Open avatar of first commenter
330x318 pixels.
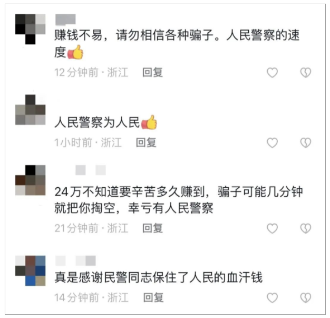tap(30, 30)
